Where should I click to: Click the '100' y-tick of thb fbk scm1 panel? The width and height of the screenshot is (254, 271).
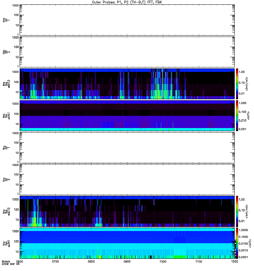click(x=16, y=114)
